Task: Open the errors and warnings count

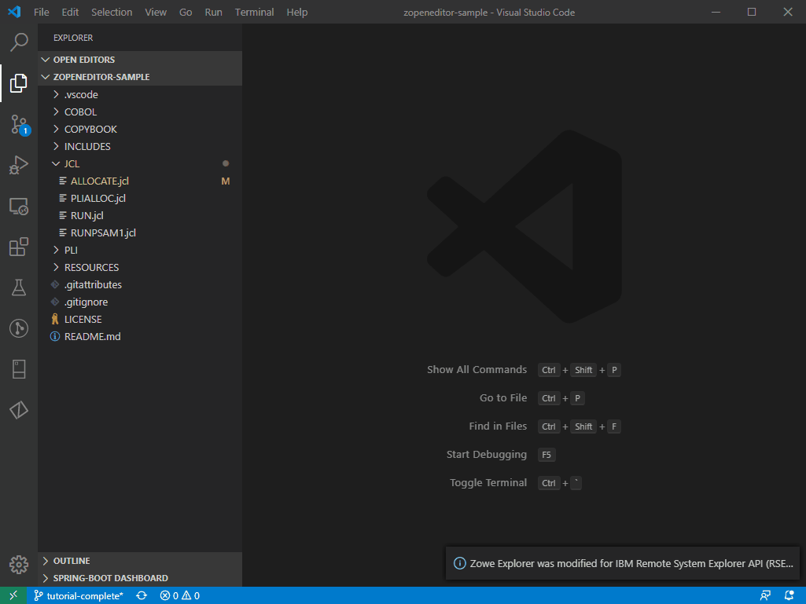Action: coord(180,596)
